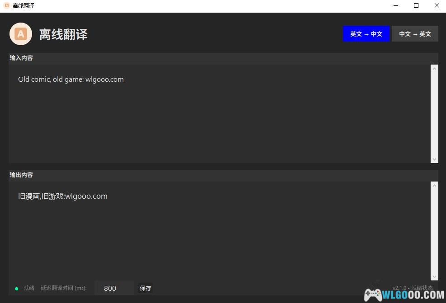Click output box scroll-down arrow
Image resolution: width=446 pixels, height=303 pixels.
[435, 276]
